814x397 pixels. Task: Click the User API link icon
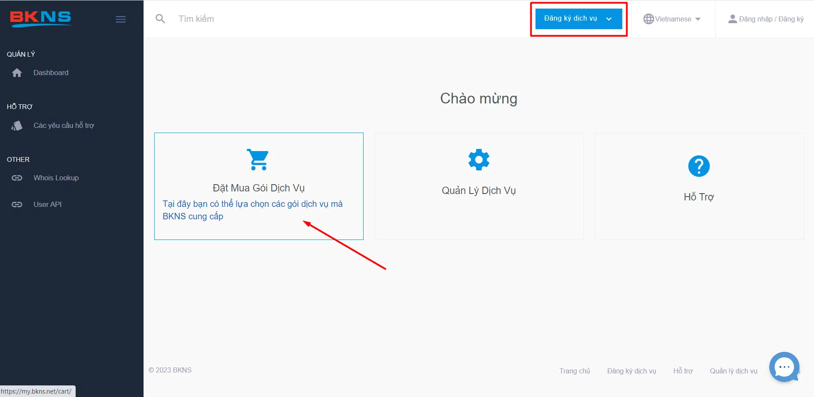click(x=17, y=205)
